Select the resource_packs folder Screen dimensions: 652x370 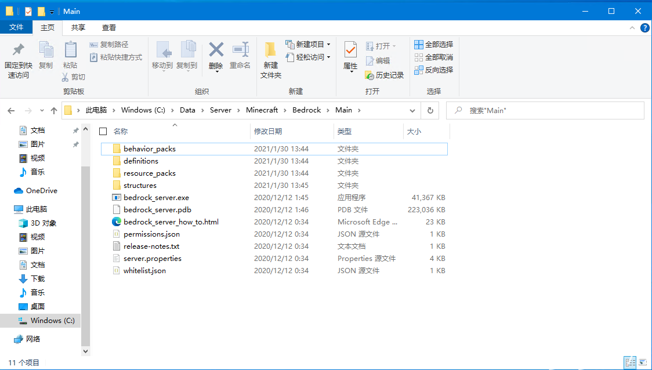click(274, 173)
